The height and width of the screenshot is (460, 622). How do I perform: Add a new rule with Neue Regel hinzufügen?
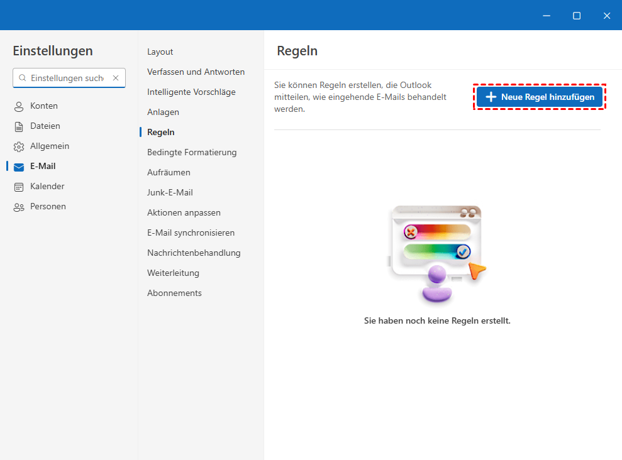pyautogui.click(x=540, y=97)
